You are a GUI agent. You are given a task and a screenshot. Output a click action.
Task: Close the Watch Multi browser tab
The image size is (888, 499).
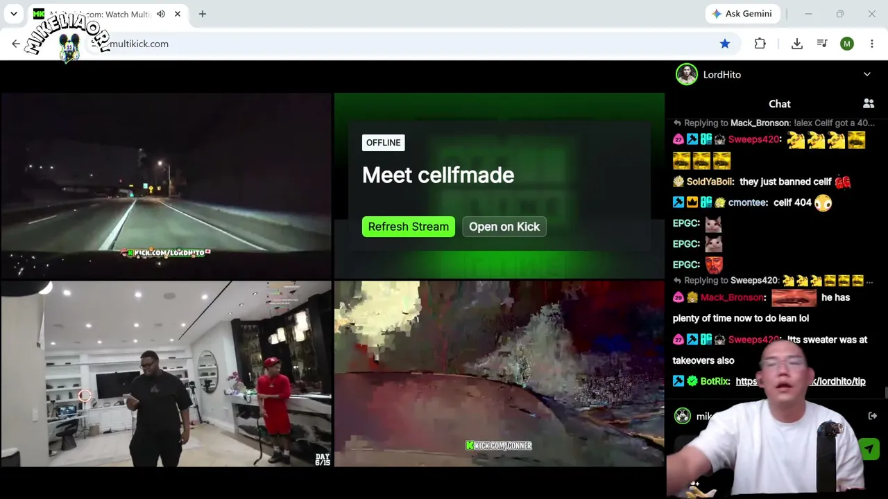[x=178, y=14]
